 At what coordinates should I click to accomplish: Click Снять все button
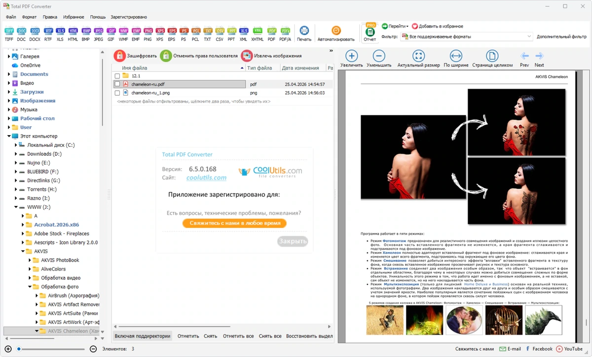270,336
